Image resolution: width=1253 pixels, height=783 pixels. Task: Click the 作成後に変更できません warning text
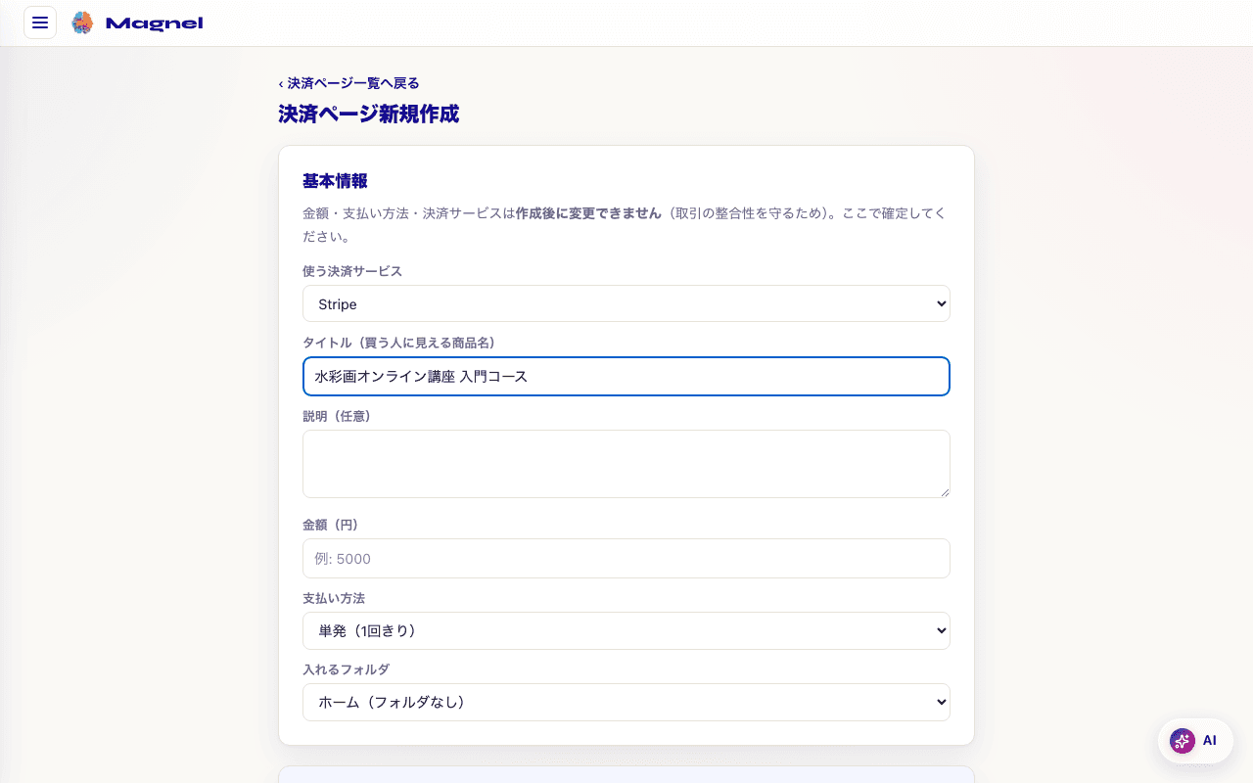[588, 212]
